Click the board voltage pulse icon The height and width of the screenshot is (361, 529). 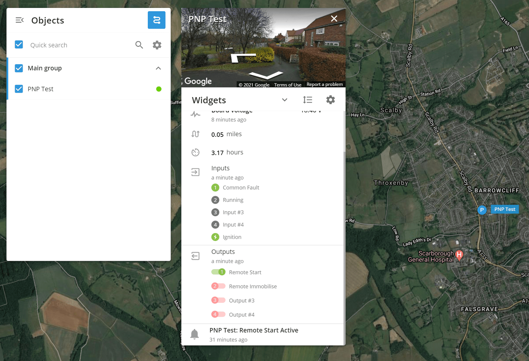[x=195, y=115]
